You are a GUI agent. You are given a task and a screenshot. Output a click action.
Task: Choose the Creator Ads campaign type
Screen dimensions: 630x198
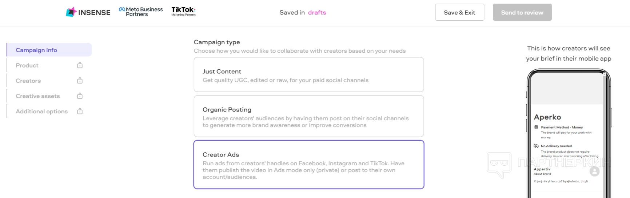click(x=308, y=165)
